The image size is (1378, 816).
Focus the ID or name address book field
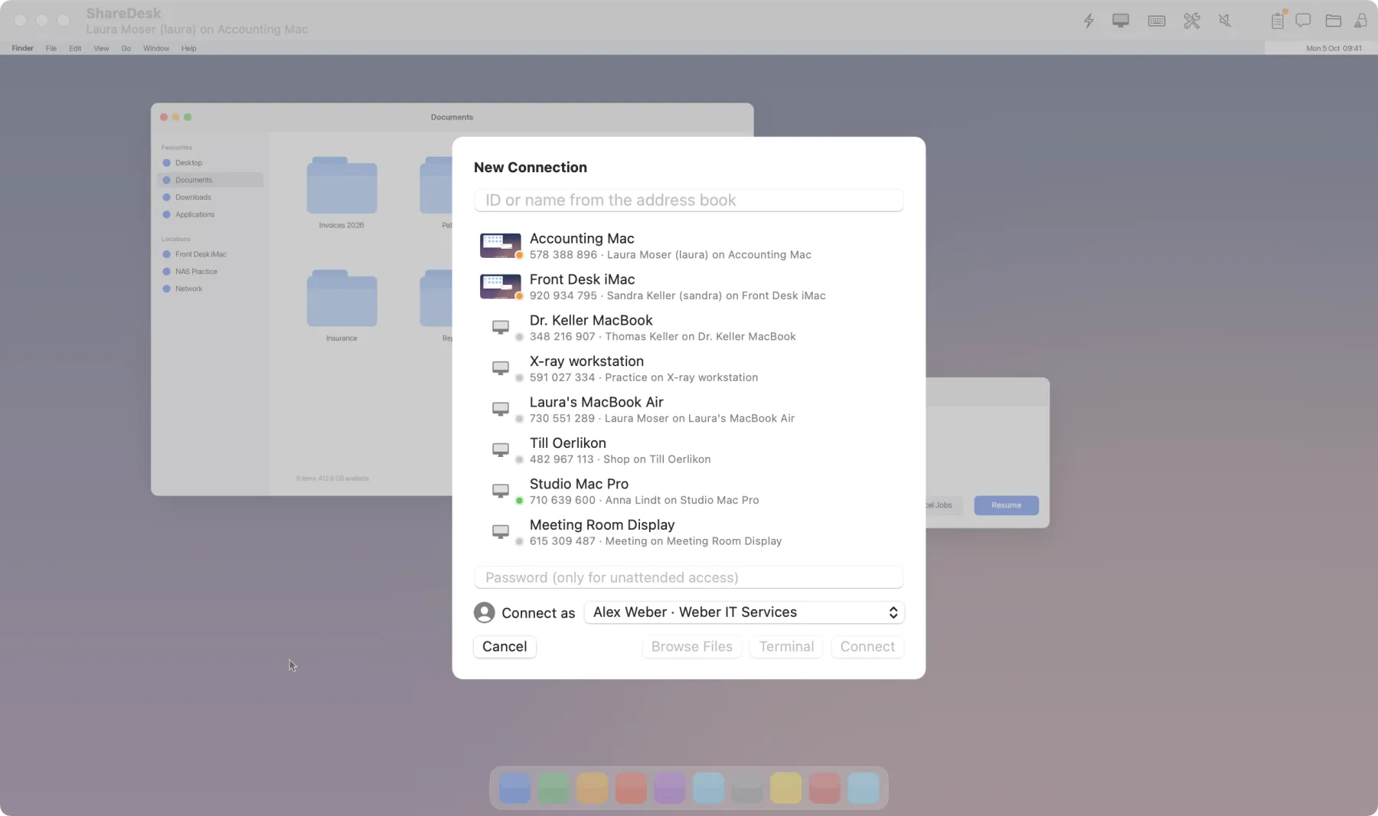click(689, 201)
